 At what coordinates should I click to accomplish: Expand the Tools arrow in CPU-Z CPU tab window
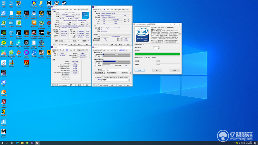tap(75, 44)
